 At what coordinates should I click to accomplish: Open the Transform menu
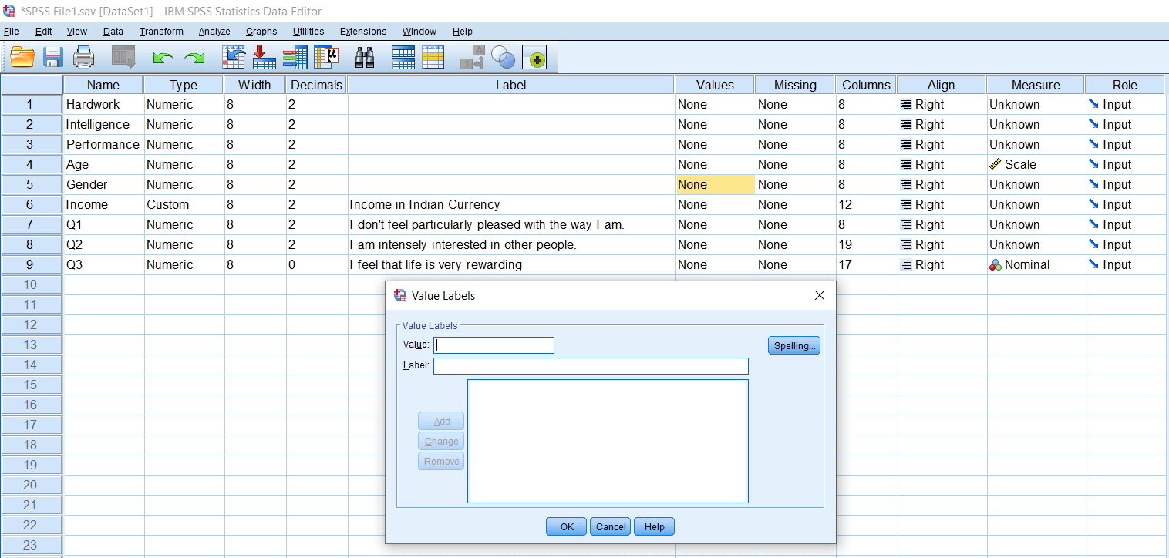click(x=160, y=32)
